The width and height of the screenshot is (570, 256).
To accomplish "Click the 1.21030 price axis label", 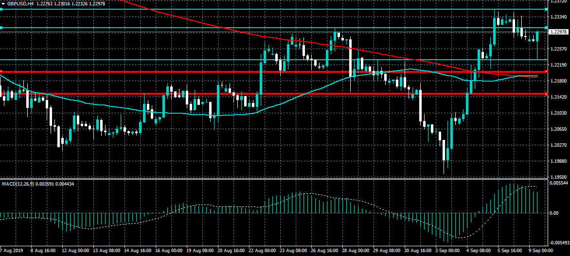I will pos(558,113).
